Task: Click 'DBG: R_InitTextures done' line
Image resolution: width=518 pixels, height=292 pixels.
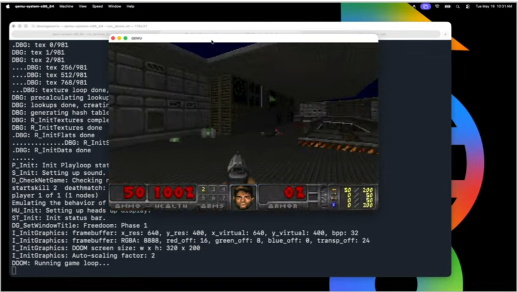Action: pyautogui.click(x=57, y=128)
